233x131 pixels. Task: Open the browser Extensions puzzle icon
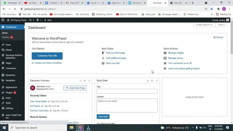tap(218, 9)
